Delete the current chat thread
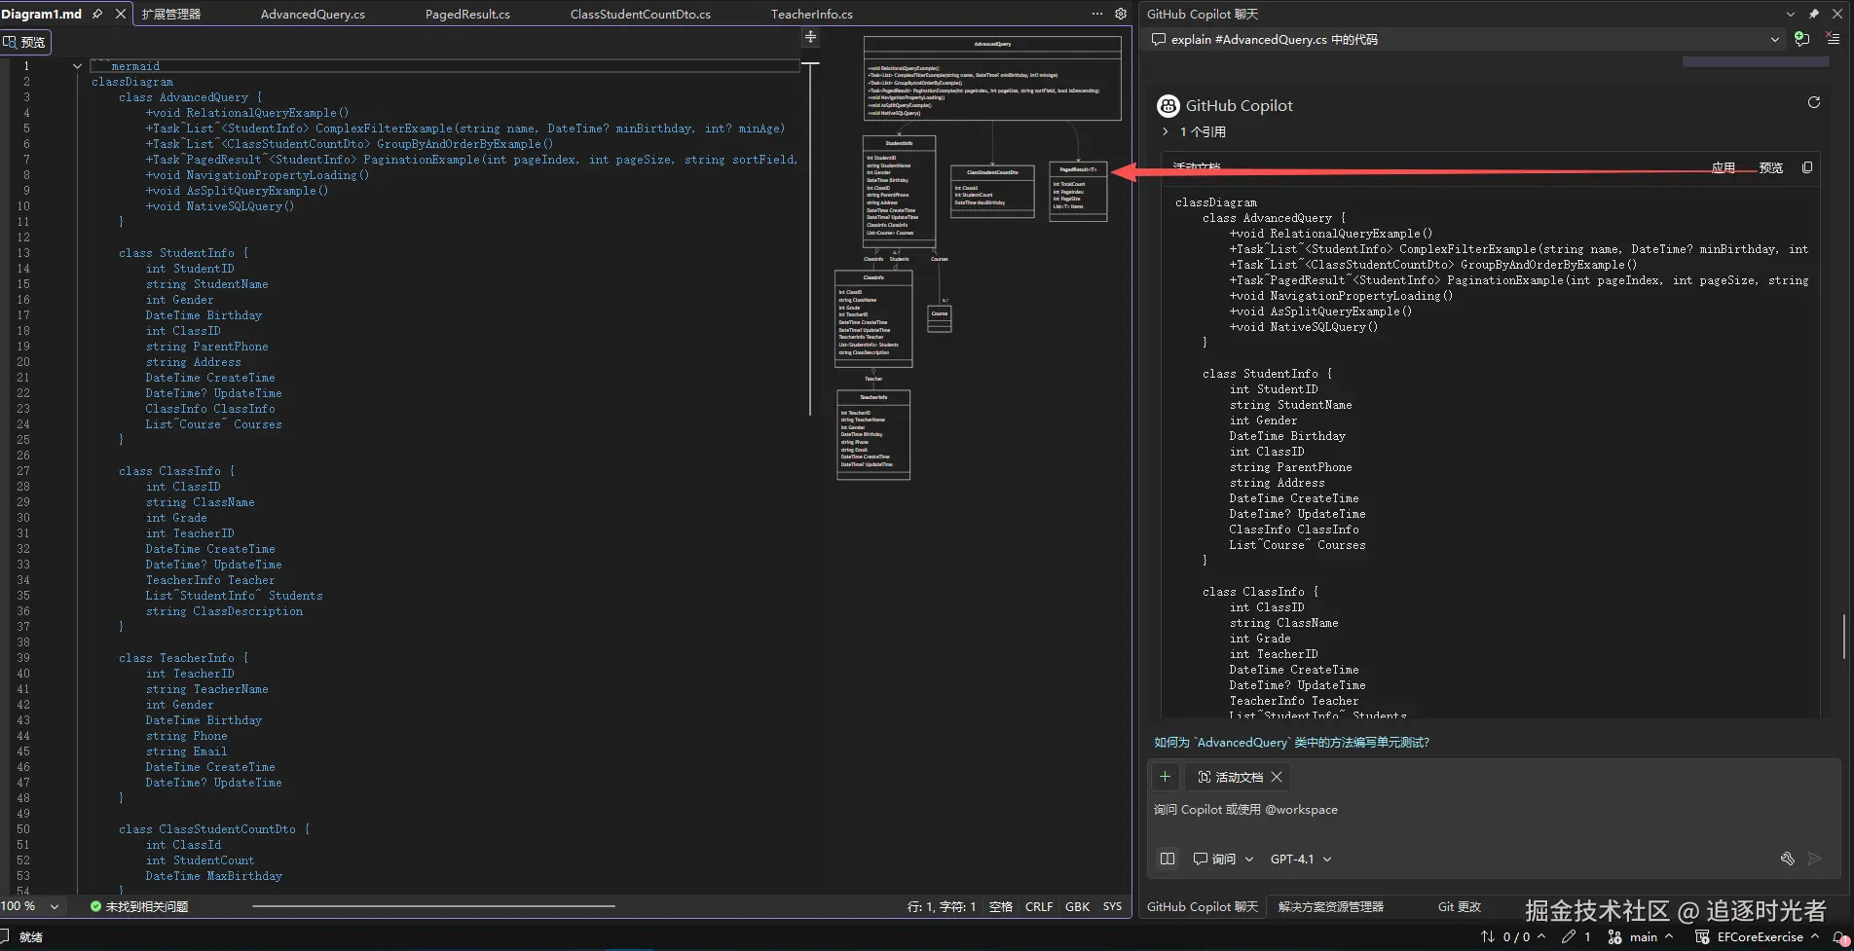The height and width of the screenshot is (951, 1854). tap(1832, 39)
